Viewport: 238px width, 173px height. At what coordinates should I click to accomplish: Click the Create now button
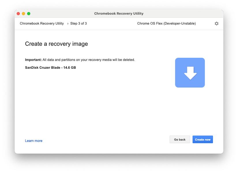coord(203,139)
